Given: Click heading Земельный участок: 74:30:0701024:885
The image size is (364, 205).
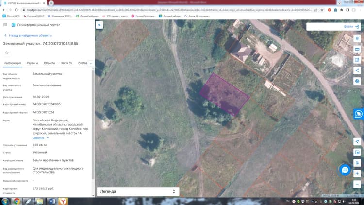Looking at the screenshot, I should 40,43.
